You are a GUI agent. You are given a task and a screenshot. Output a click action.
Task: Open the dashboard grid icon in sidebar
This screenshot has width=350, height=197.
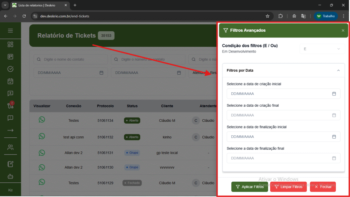point(10,45)
